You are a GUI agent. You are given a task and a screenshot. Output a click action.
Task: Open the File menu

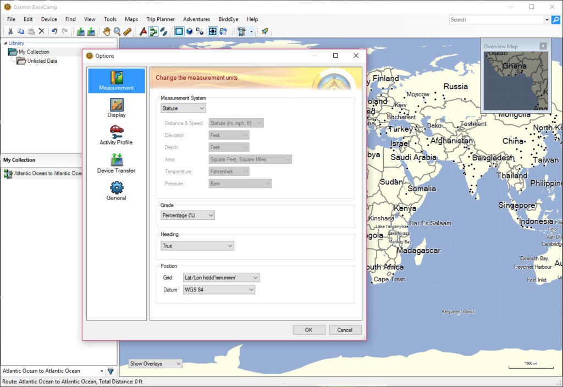[11, 19]
